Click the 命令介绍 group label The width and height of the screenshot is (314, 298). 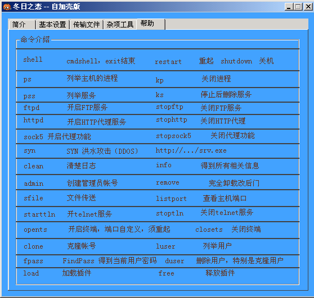(35, 39)
